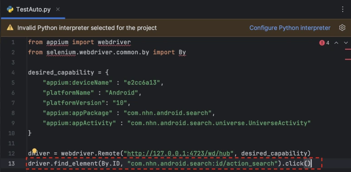Click the red error count indicator
The image size is (351, 172).
(x=324, y=43)
